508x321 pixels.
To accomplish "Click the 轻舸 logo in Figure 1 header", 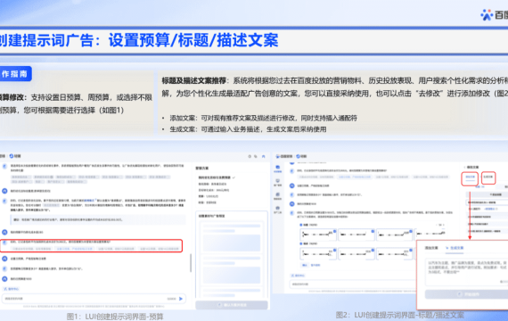I will tap(15, 156).
